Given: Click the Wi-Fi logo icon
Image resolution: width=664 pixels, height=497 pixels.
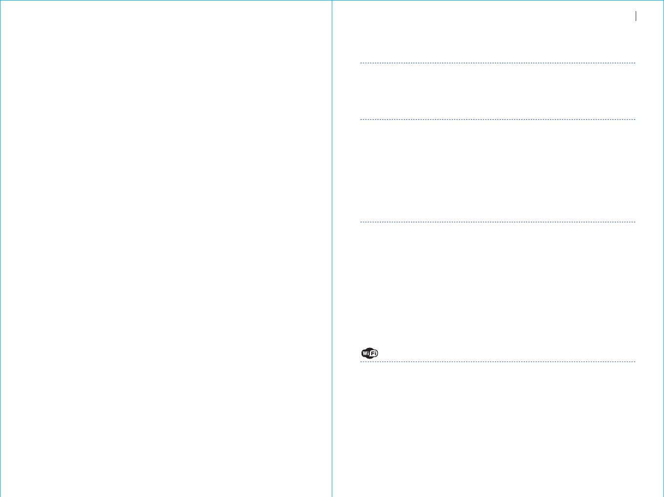Looking at the screenshot, I should click(369, 353).
